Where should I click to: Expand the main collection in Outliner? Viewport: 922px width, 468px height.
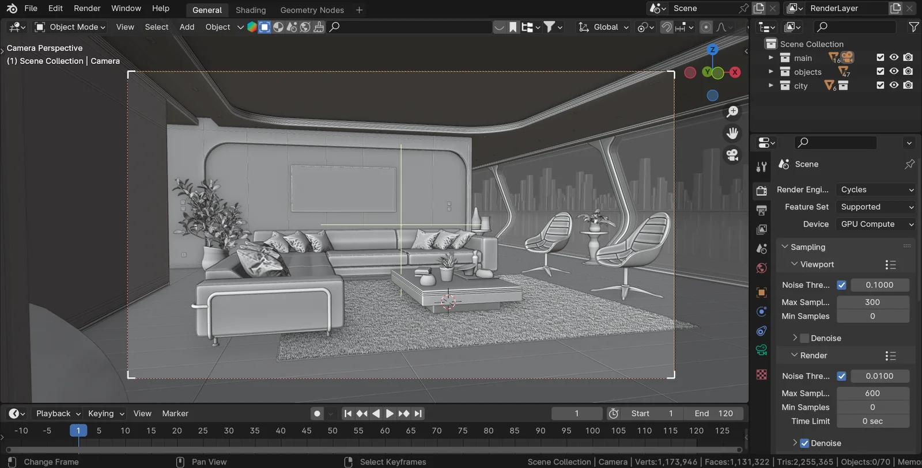(771, 58)
